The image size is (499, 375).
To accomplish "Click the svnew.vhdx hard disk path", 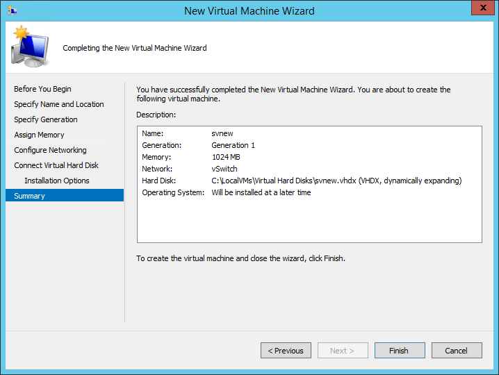I will click(x=336, y=181).
